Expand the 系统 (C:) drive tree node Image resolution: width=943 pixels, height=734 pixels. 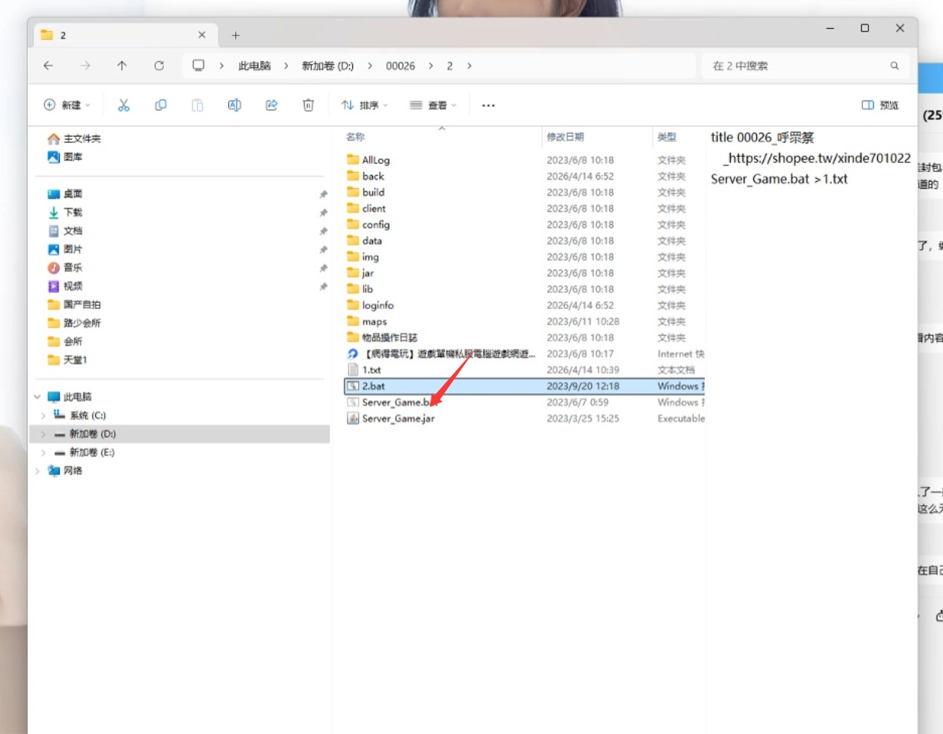(x=43, y=415)
